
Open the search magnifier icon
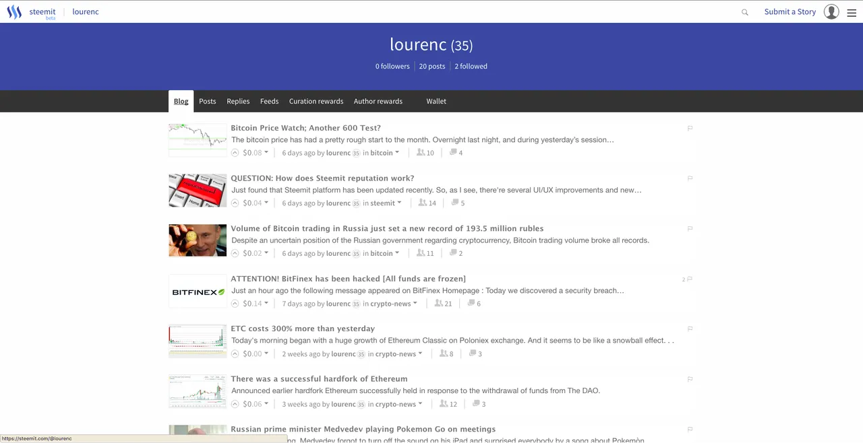coord(745,12)
